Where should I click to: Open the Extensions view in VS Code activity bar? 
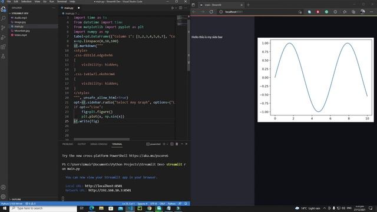pos(4,47)
